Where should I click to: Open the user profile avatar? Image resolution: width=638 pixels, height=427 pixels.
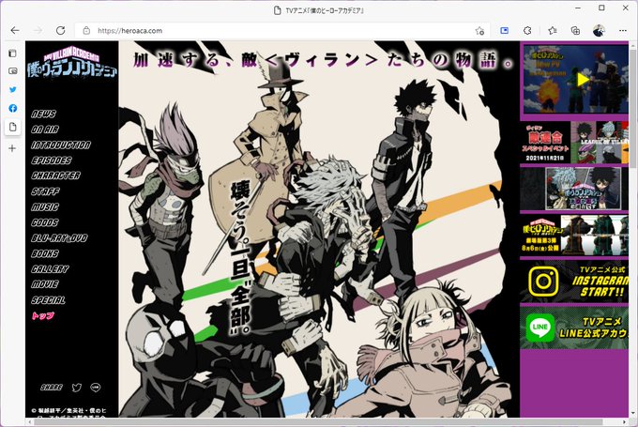click(x=599, y=31)
